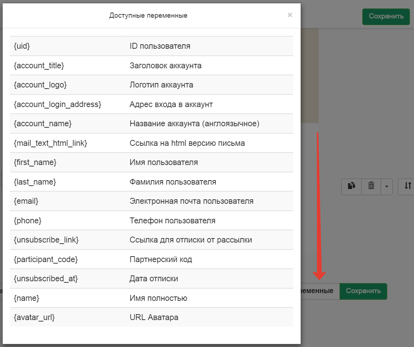Select the {last_name} variable
The image size is (414, 347).
[35, 182]
